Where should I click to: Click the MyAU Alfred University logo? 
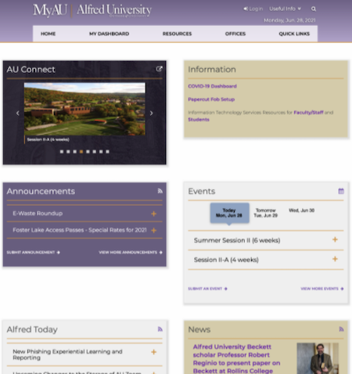click(x=92, y=10)
